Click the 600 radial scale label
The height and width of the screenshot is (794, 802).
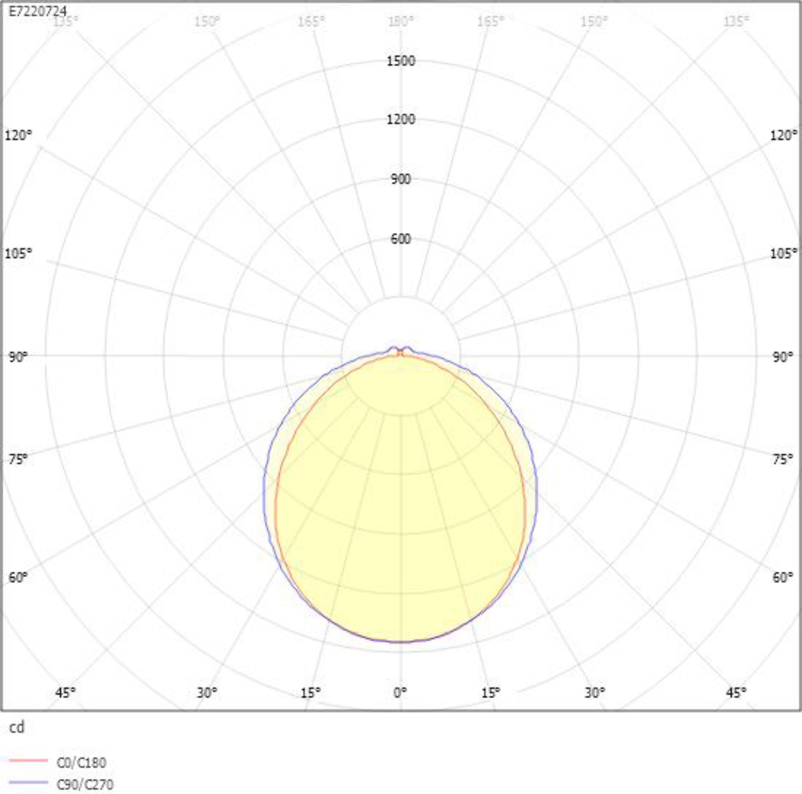pos(401,239)
